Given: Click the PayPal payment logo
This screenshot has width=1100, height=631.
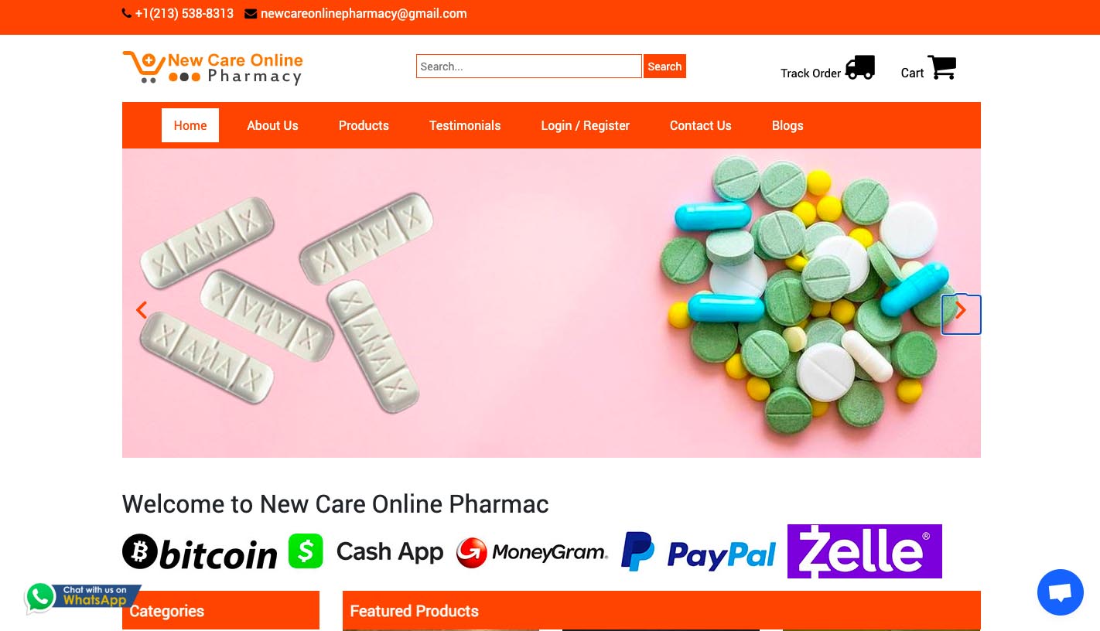Looking at the screenshot, I should click(x=699, y=552).
